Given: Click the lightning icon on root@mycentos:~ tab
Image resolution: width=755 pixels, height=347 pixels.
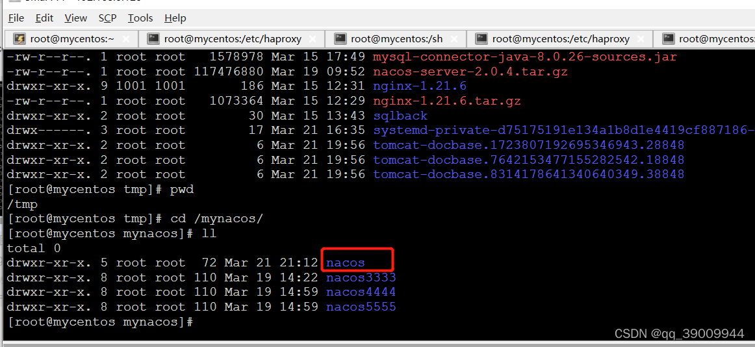Looking at the screenshot, I should pos(19,38).
